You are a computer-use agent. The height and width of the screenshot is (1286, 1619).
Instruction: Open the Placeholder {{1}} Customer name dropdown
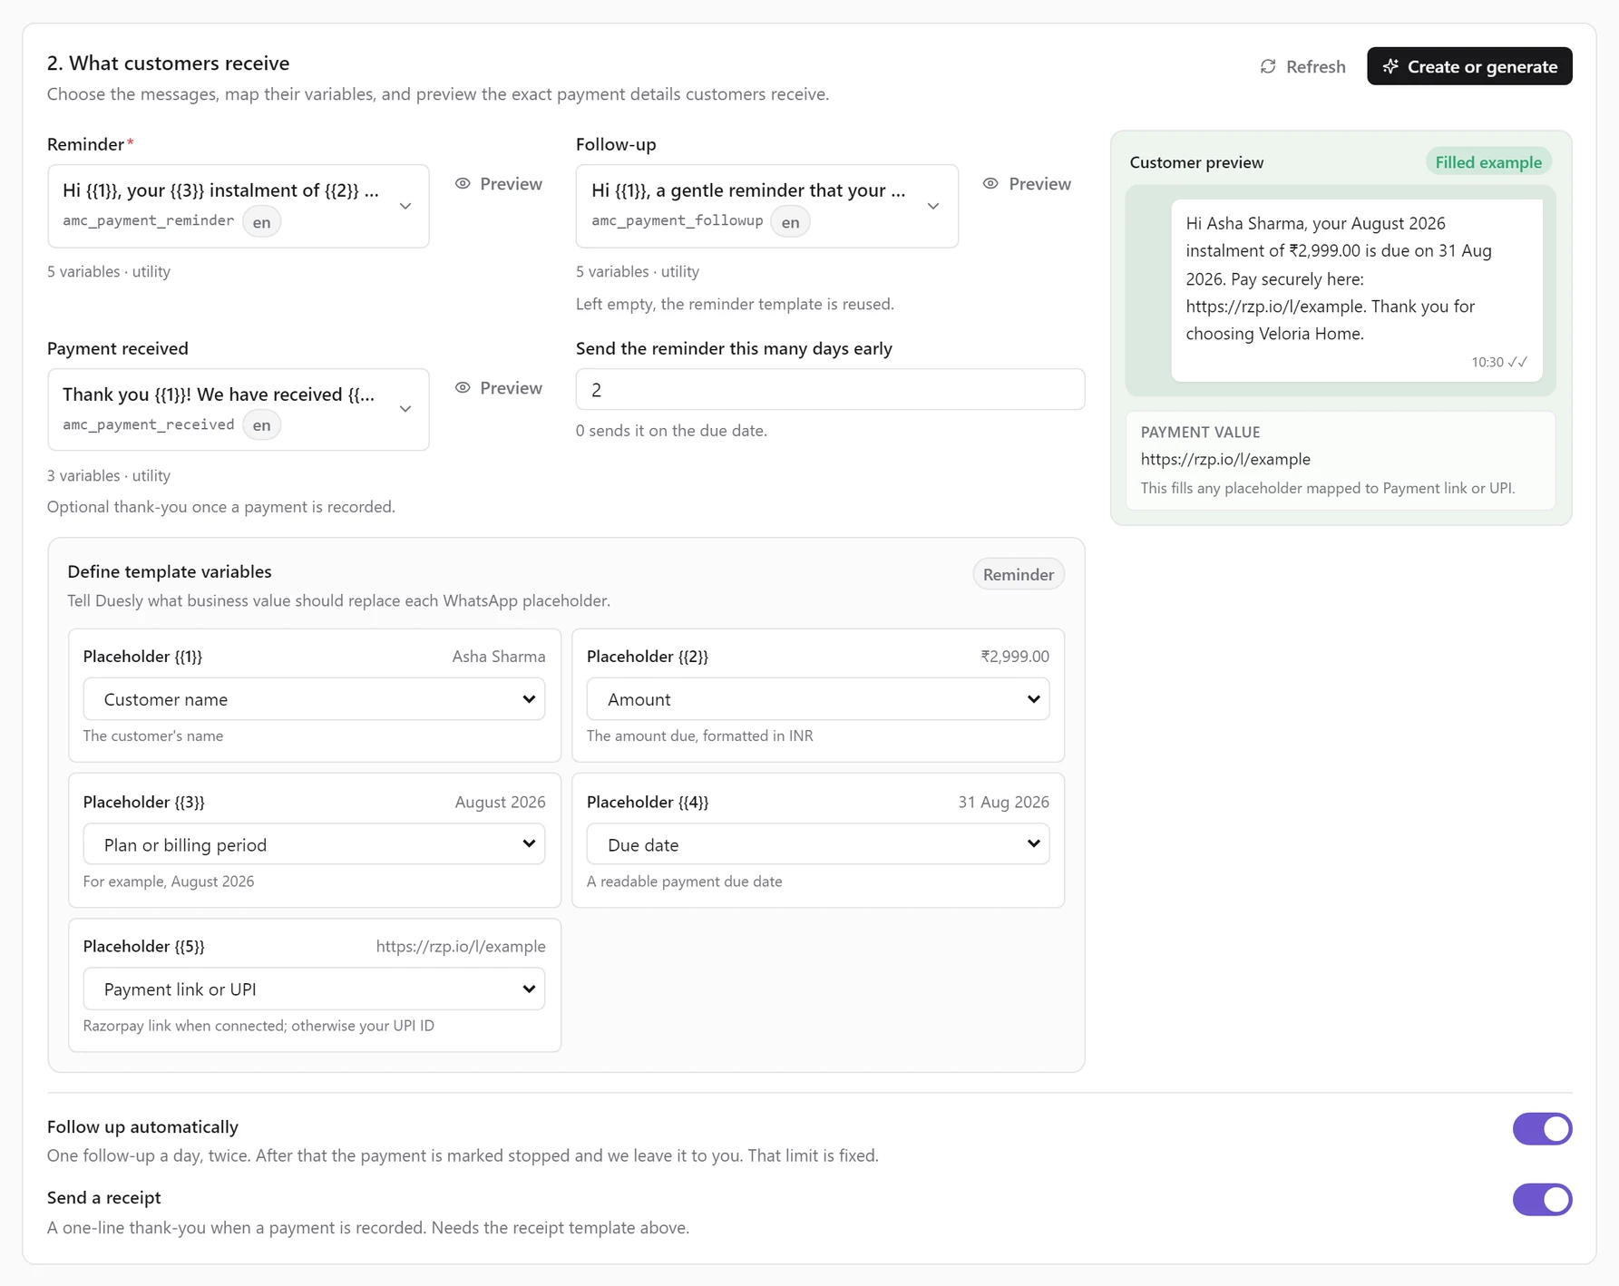[314, 699]
